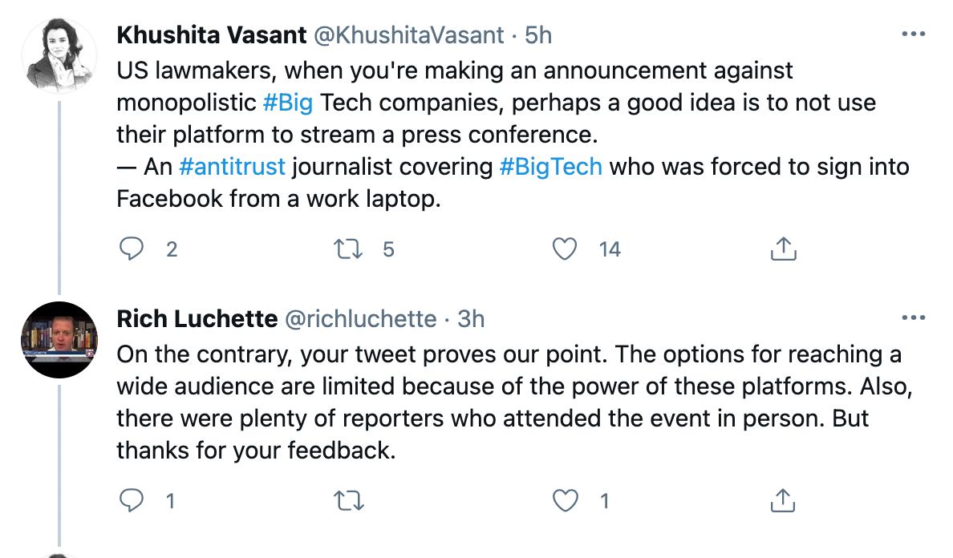Image resolution: width=953 pixels, height=558 pixels.
Task: Retweet Rich Luchette's reply
Action: point(349,501)
